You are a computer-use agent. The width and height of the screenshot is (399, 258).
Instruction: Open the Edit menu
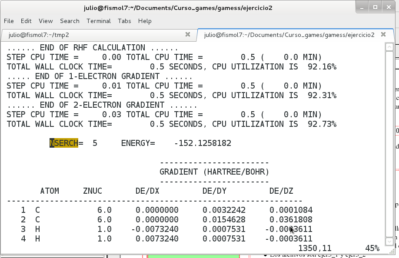(x=26, y=21)
